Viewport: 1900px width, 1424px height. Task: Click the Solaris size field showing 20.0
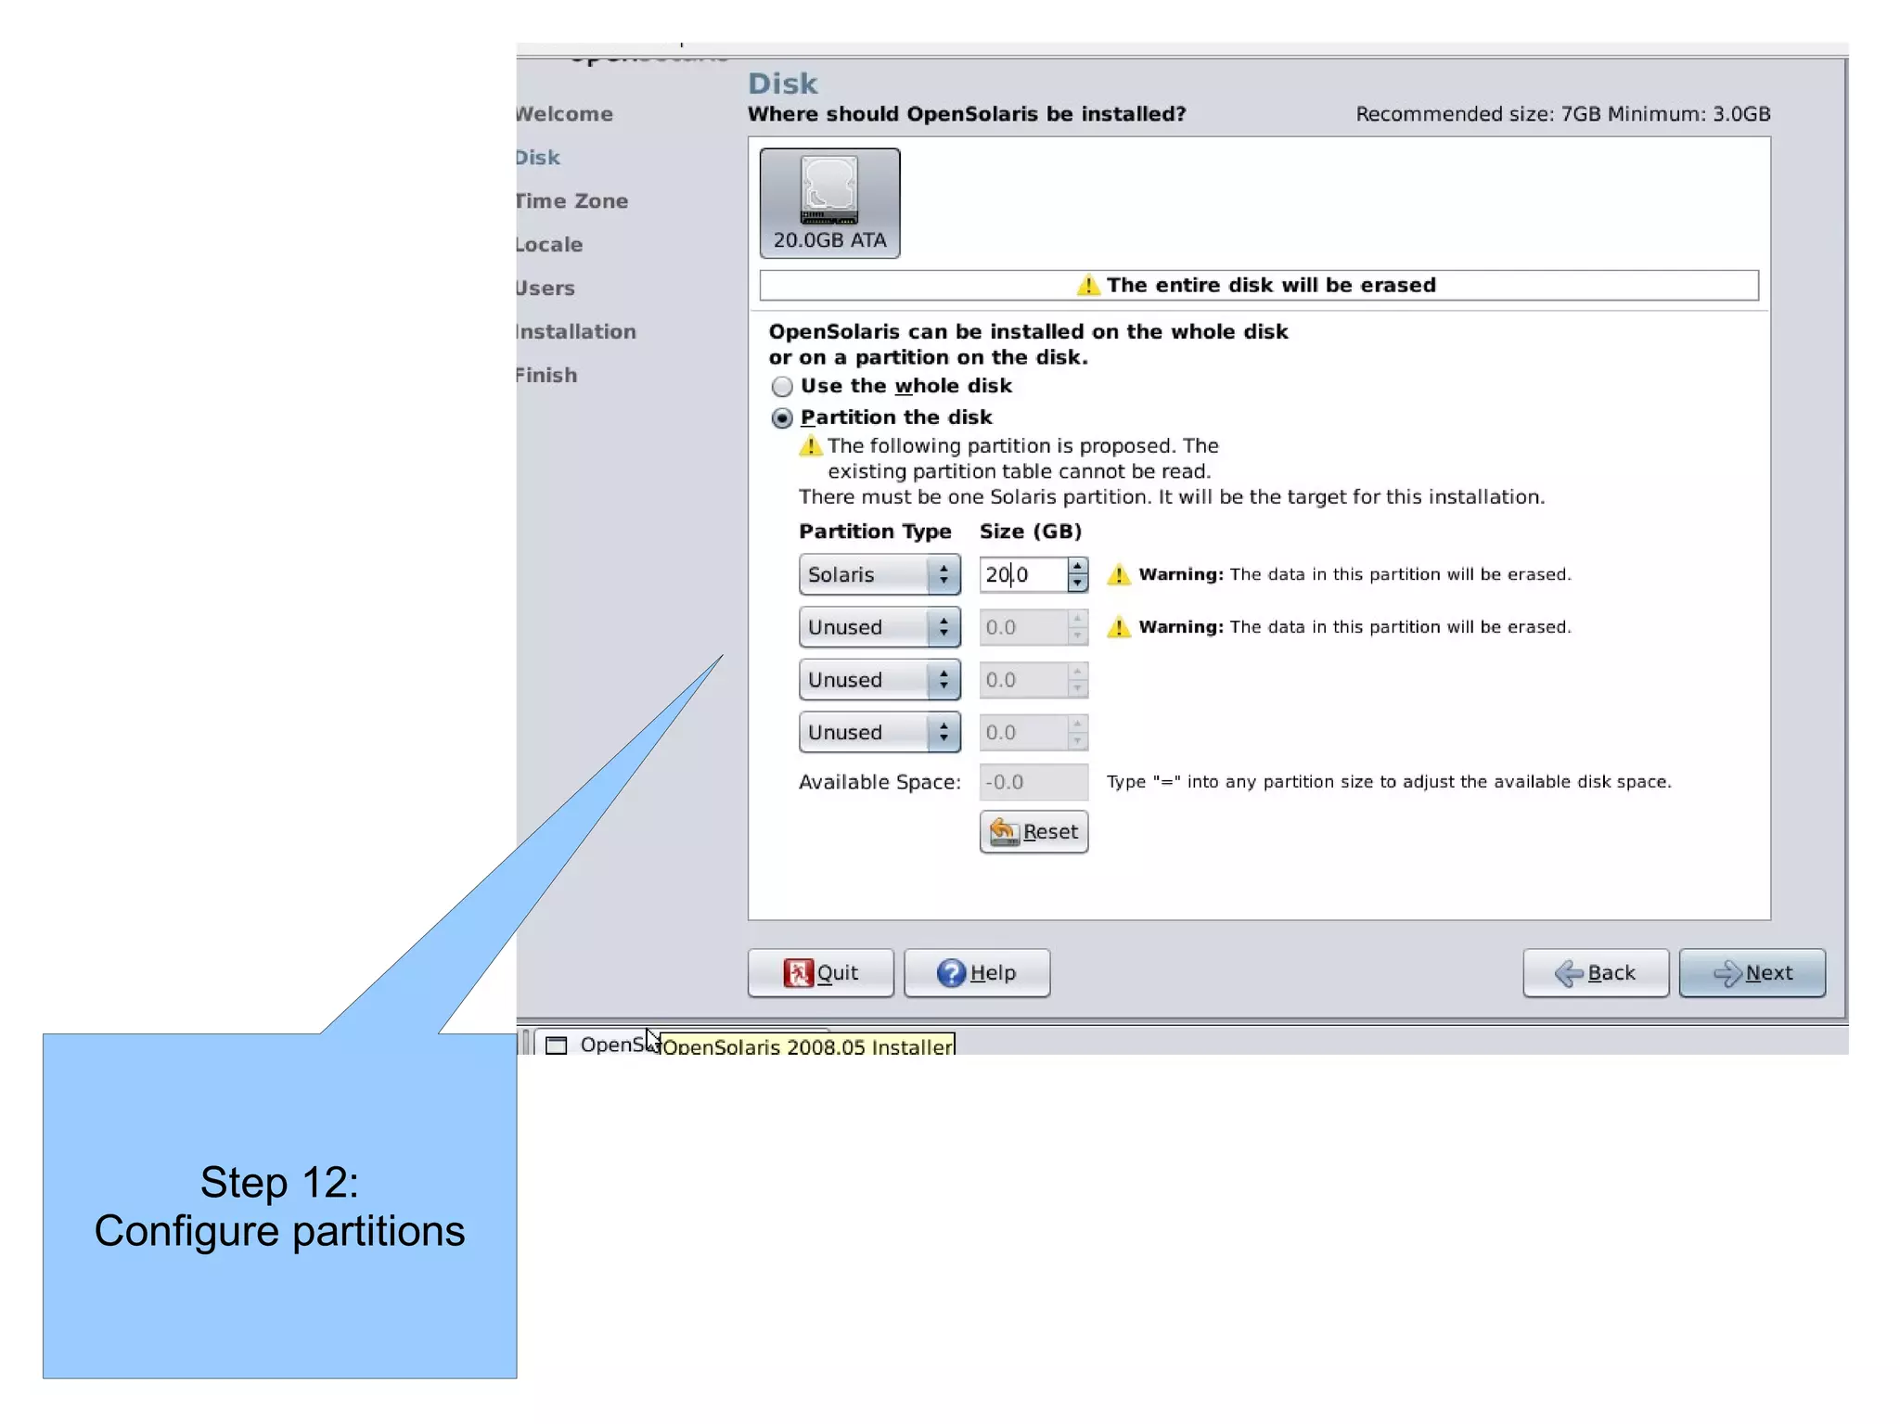(1023, 574)
